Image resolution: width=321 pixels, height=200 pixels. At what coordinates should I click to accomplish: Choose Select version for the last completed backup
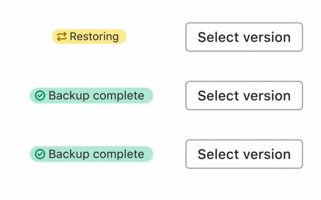244,154
